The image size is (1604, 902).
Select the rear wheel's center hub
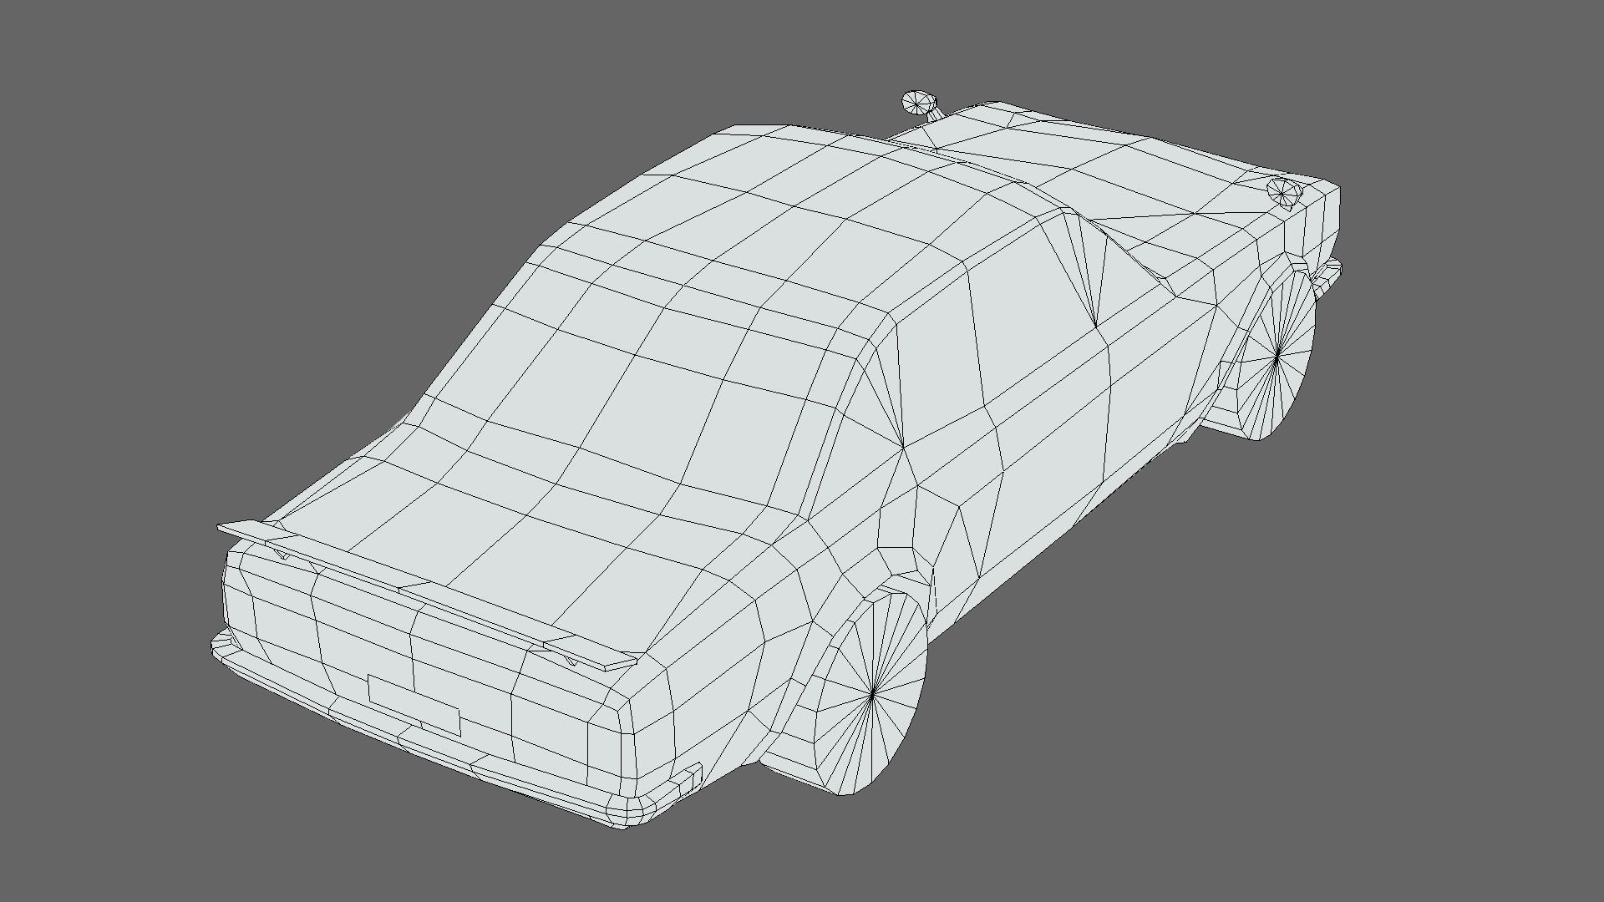click(x=872, y=692)
